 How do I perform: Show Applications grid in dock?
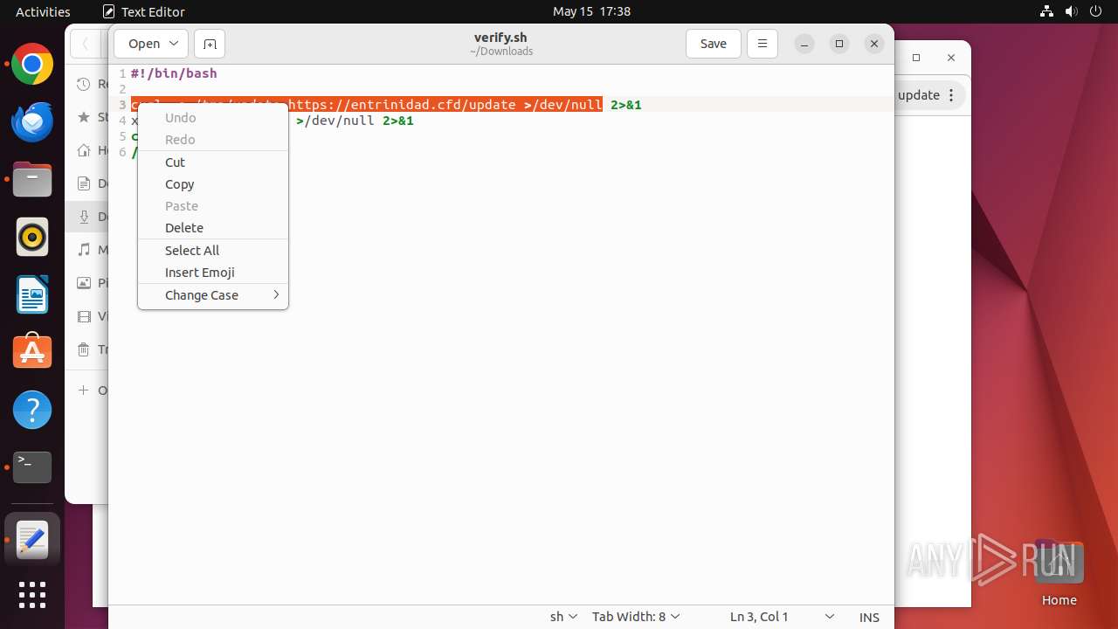point(32,595)
